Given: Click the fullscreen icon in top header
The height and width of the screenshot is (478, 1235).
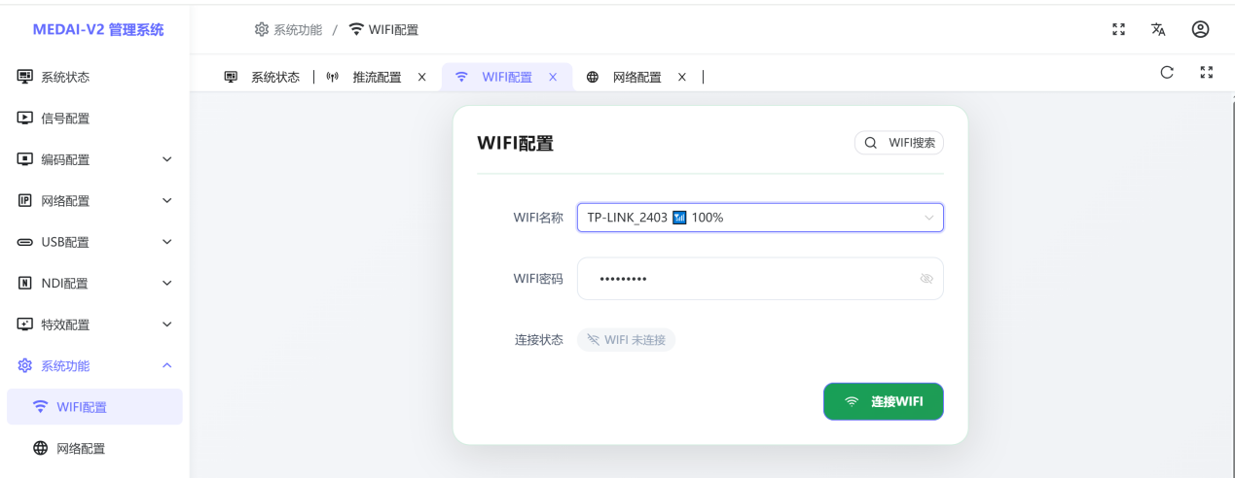Looking at the screenshot, I should point(1119,29).
